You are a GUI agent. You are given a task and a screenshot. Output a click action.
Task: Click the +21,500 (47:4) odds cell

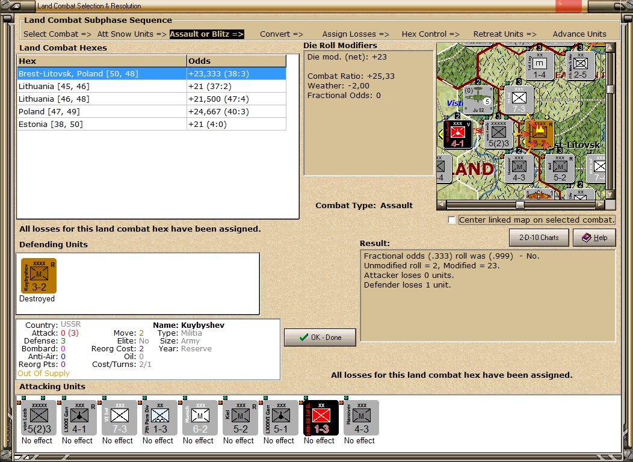point(236,99)
